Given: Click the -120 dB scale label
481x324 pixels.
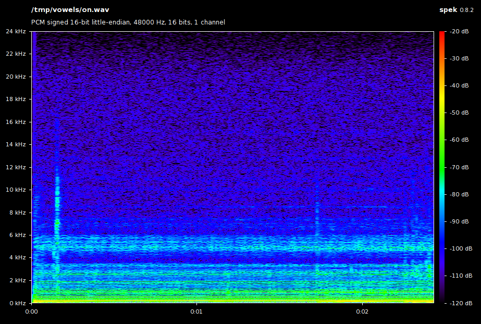Looking at the screenshot, I should pyautogui.click(x=460, y=303).
